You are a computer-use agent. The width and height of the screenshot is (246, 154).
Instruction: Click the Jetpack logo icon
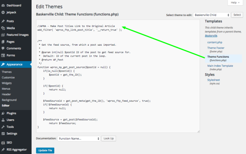(3, 12)
